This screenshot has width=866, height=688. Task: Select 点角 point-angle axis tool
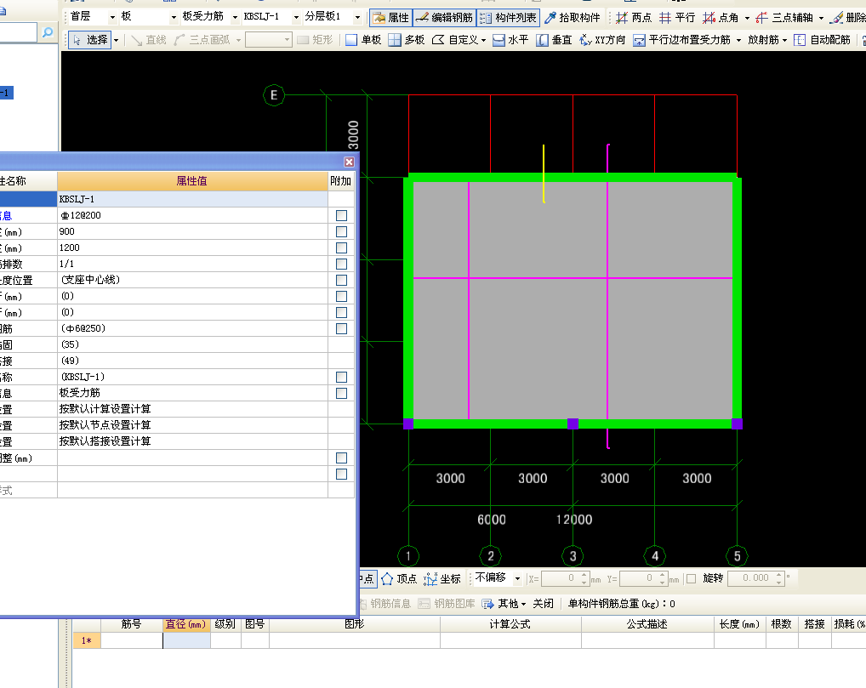tap(721, 18)
